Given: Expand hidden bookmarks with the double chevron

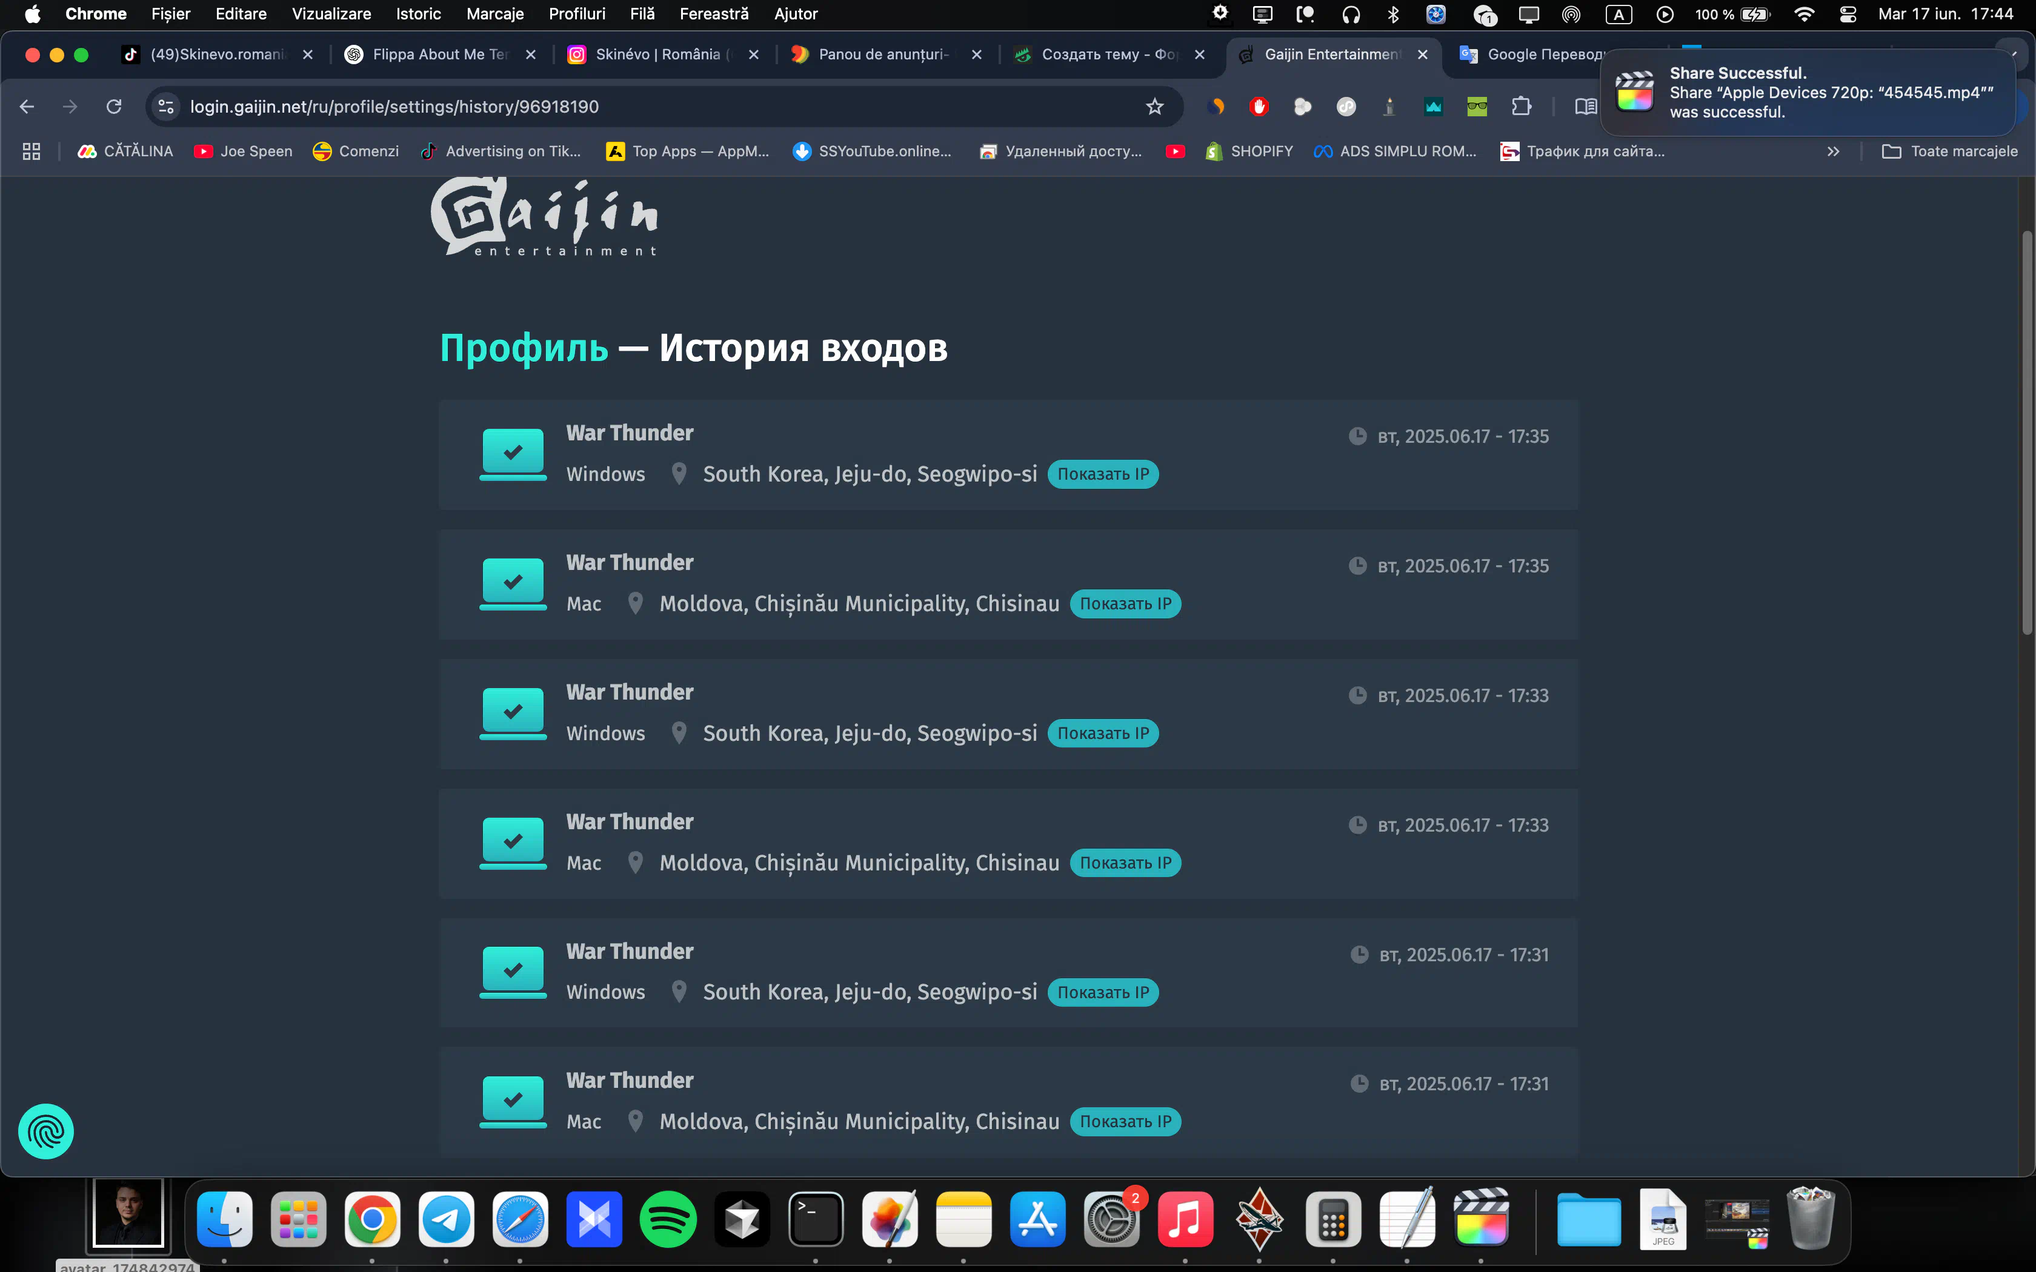Looking at the screenshot, I should (x=1833, y=151).
